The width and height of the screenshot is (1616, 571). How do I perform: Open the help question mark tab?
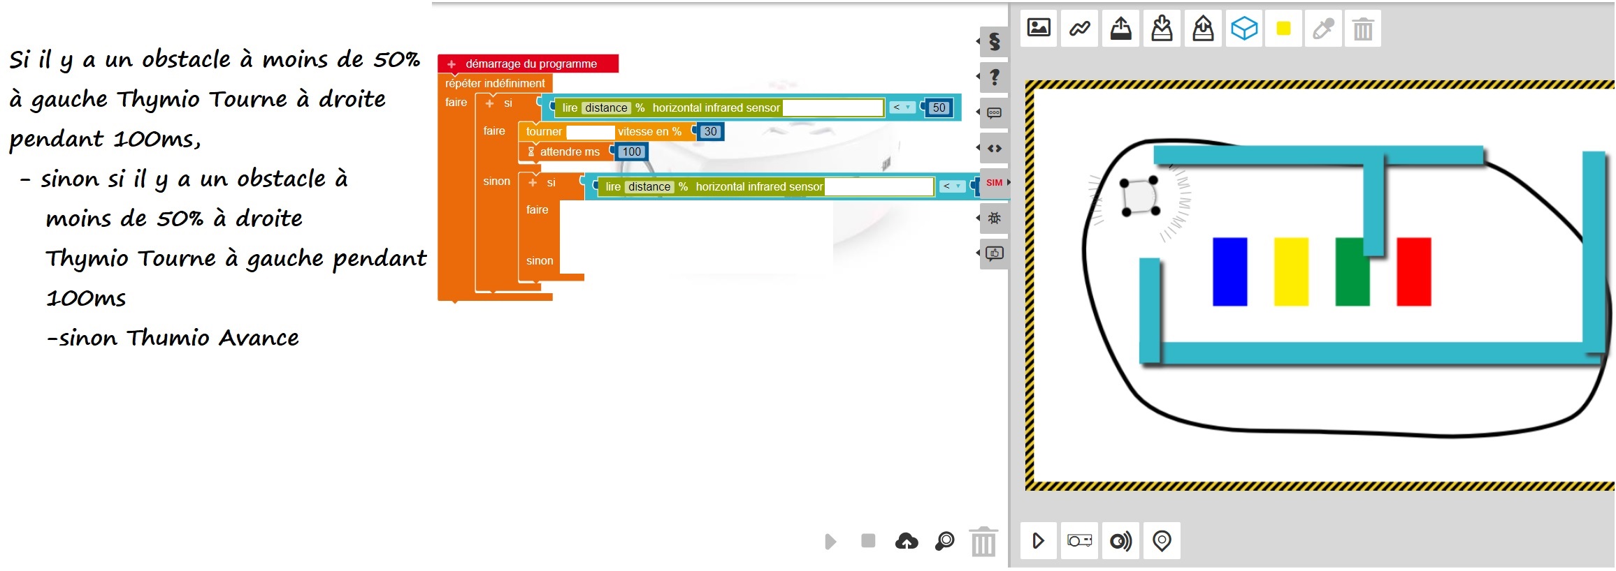995,77
